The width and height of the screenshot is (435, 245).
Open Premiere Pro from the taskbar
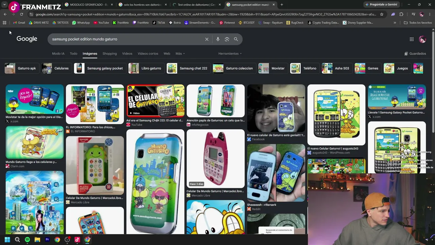[47, 240]
